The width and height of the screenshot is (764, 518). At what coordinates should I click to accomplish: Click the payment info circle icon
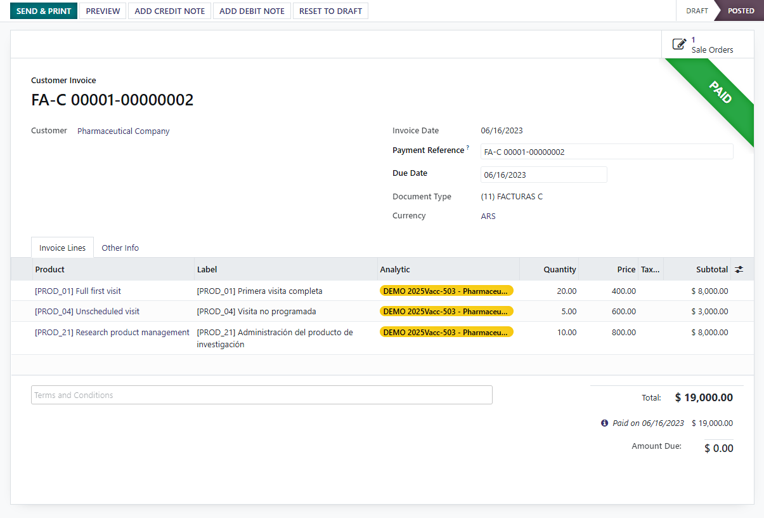coord(604,423)
